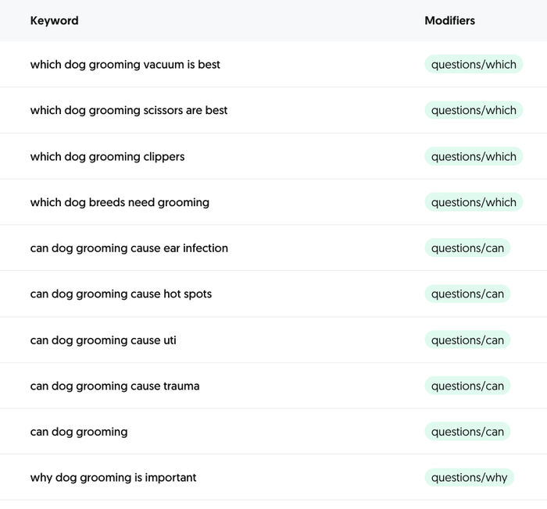Image resolution: width=547 pixels, height=509 pixels.
Task: Click questions/which tag beside clippers keyword
Action: 474,156
